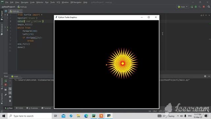Screen dimensions: 211x119
Task: Click the Task View icon on taskbar
Action: (55, 116)
